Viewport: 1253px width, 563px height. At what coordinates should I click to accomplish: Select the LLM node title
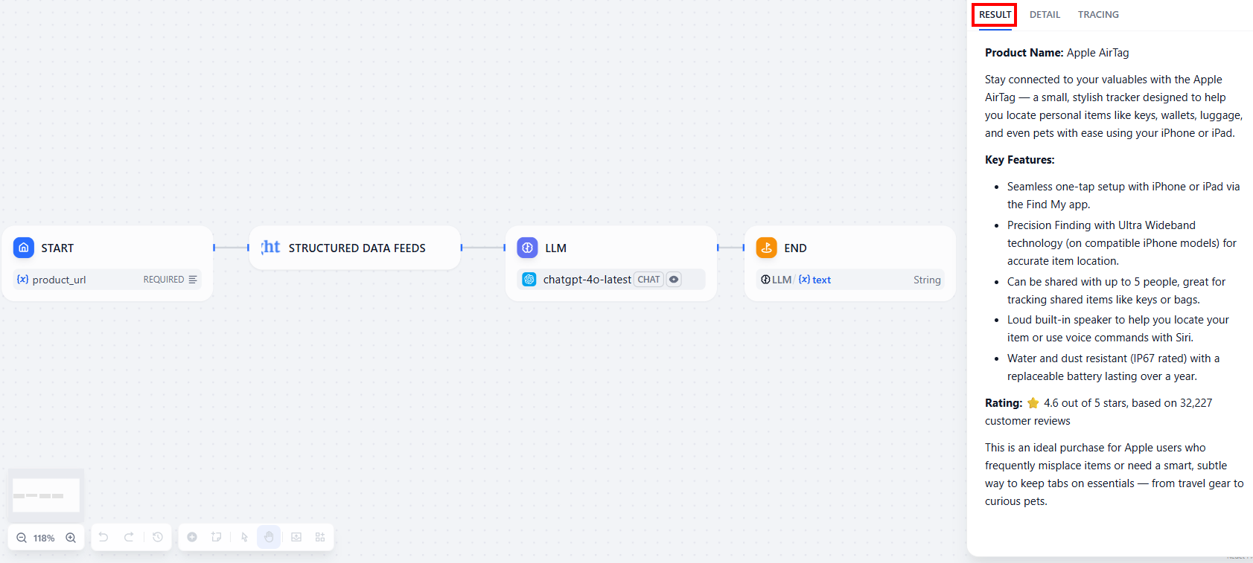(x=555, y=248)
